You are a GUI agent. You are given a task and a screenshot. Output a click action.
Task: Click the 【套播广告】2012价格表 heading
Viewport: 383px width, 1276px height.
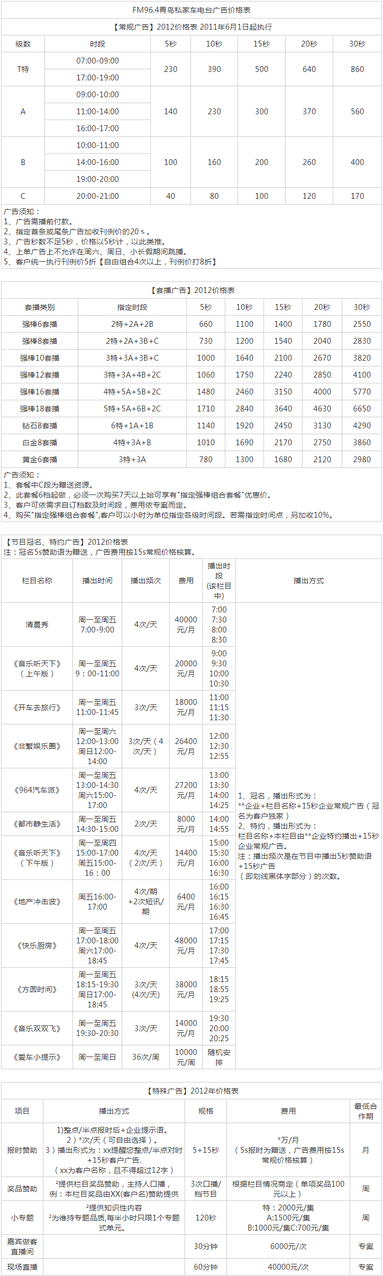click(191, 290)
